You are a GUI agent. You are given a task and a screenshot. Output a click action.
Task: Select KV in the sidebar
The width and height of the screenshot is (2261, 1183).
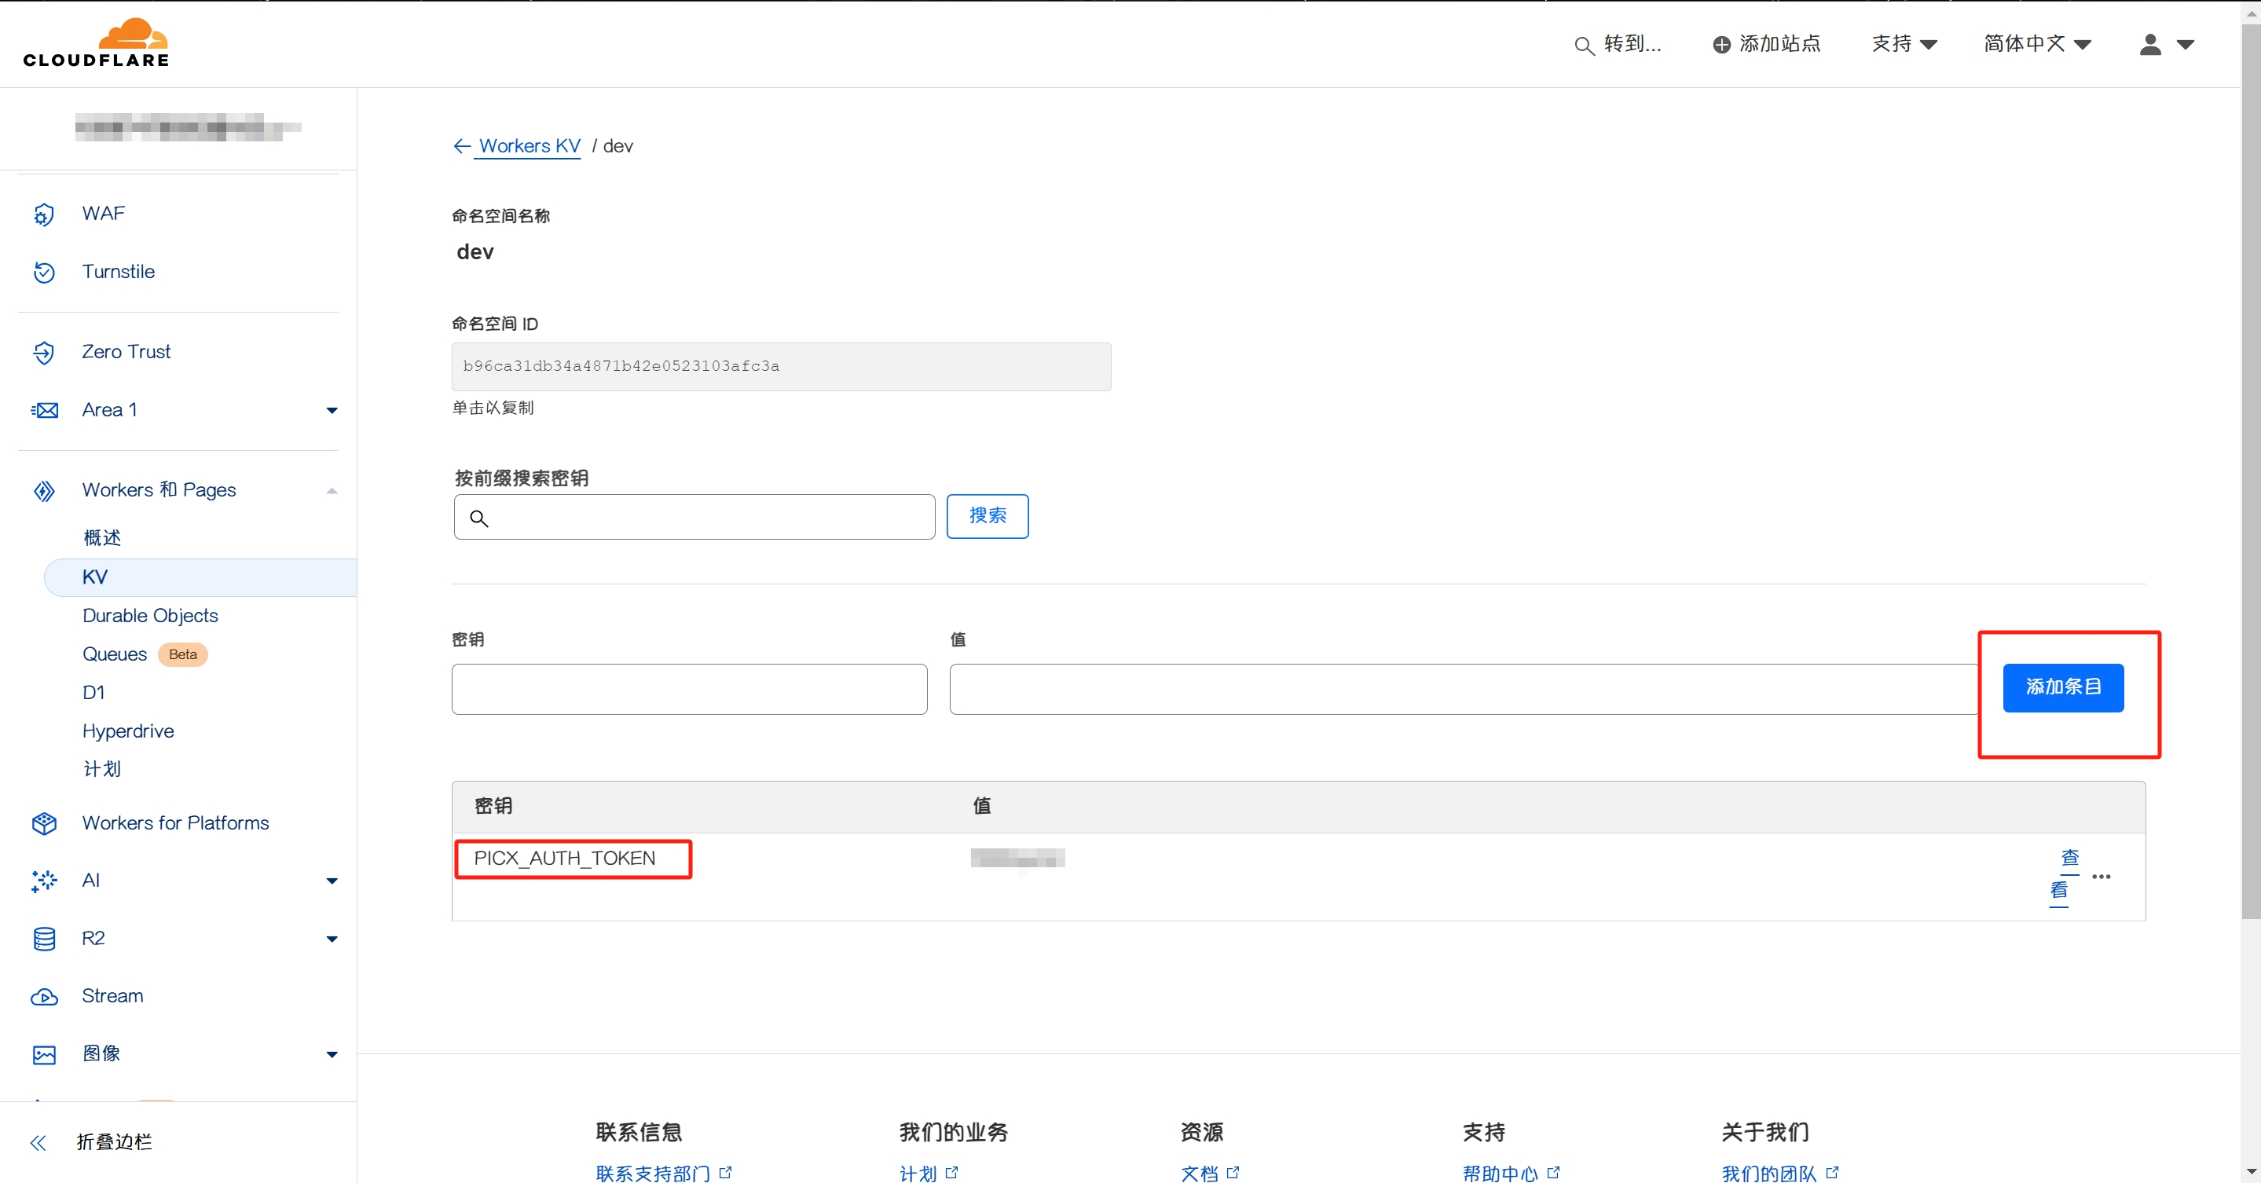[x=201, y=577]
